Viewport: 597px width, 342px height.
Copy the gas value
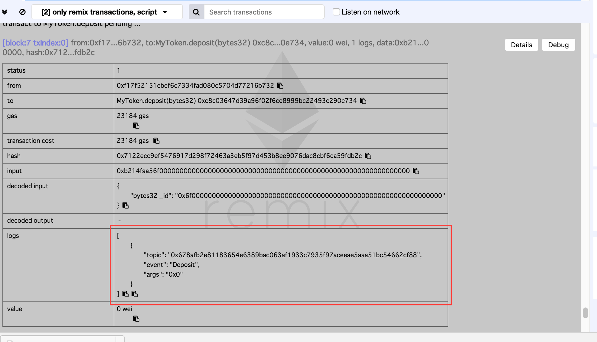pyautogui.click(x=136, y=126)
